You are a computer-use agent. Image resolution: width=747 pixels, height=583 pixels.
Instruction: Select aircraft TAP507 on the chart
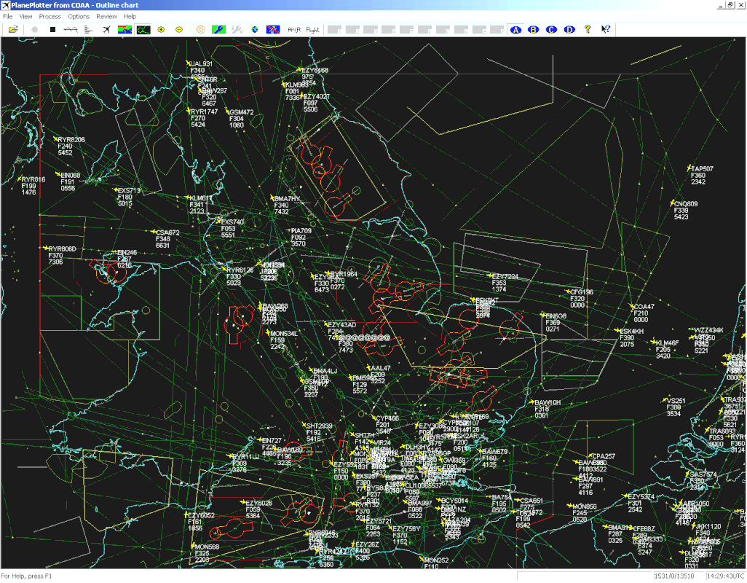pyautogui.click(x=702, y=169)
